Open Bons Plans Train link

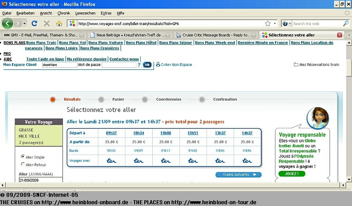41,43
